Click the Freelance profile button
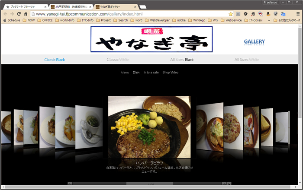Viewport: 303px width, 190px height. point(270,2)
